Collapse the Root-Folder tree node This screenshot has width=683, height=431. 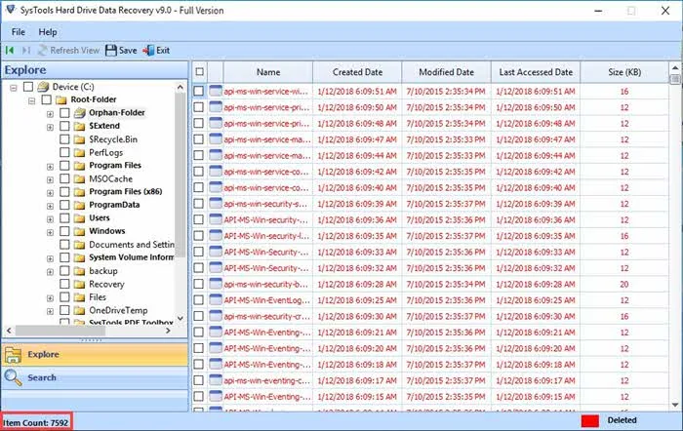[32, 100]
